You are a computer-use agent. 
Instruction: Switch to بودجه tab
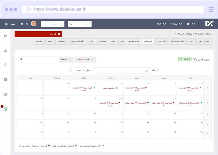50,41
